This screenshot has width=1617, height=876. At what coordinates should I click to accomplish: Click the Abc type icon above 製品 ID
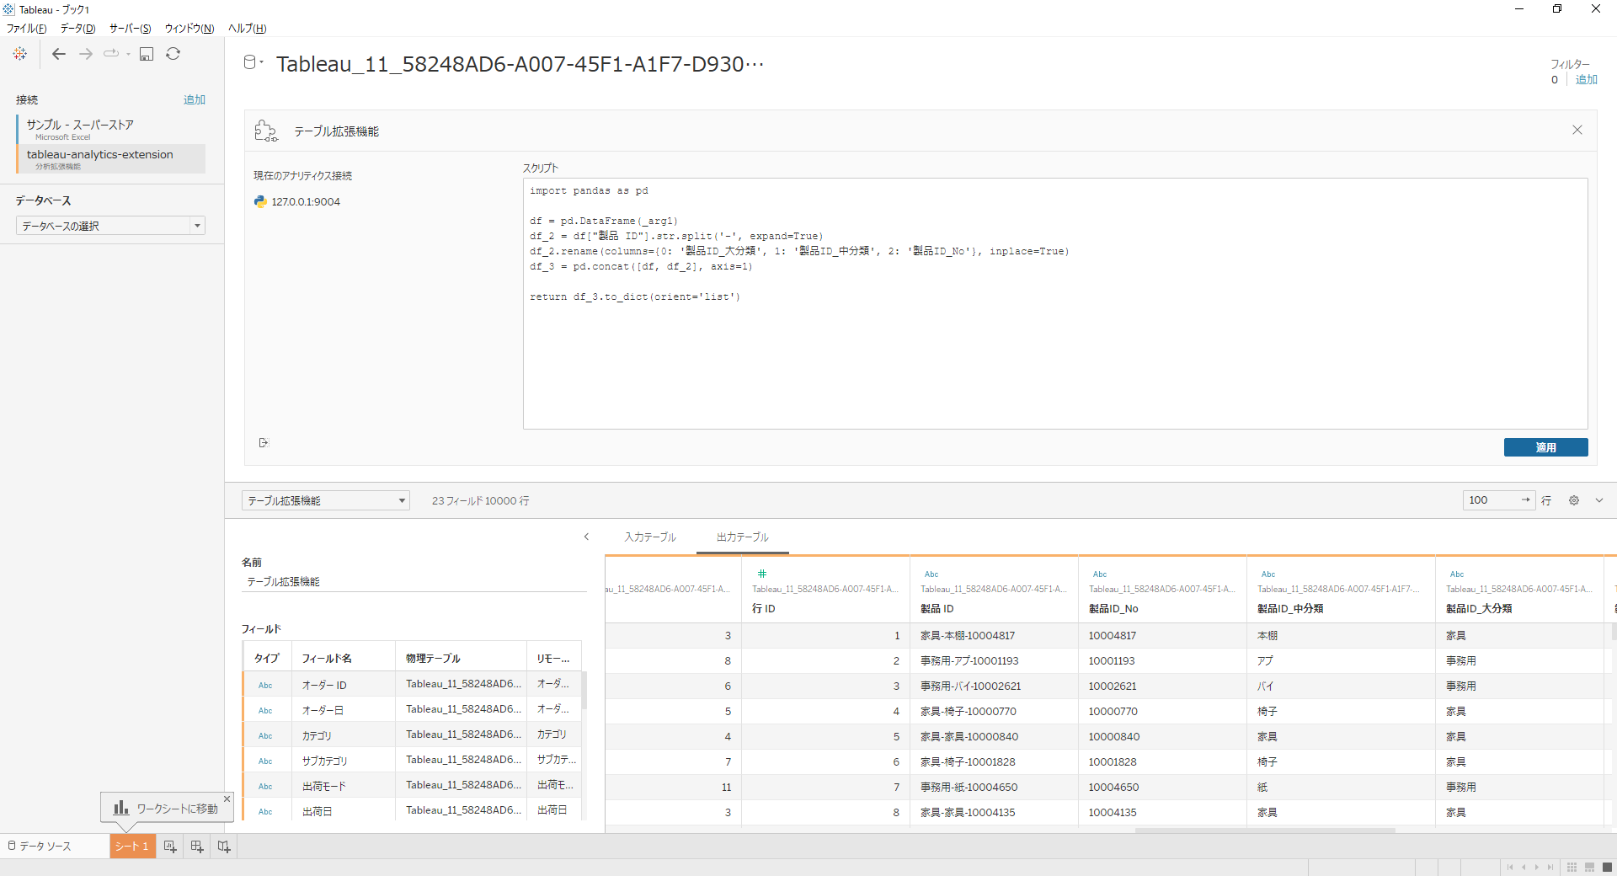coord(931,574)
